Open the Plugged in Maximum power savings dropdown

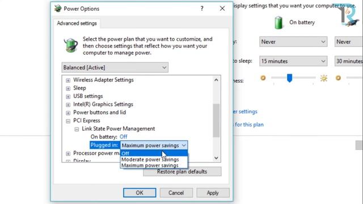tap(154, 145)
